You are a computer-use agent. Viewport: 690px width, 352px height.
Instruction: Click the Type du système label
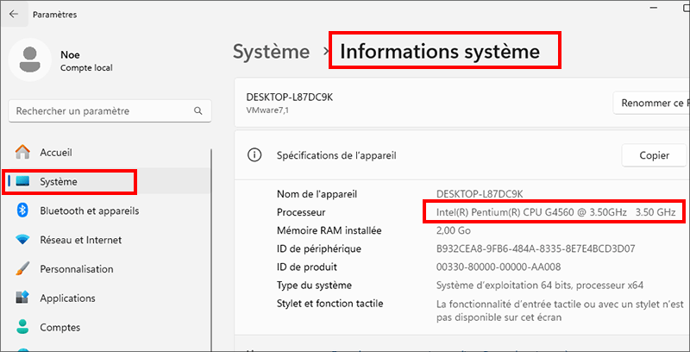click(x=314, y=285)
